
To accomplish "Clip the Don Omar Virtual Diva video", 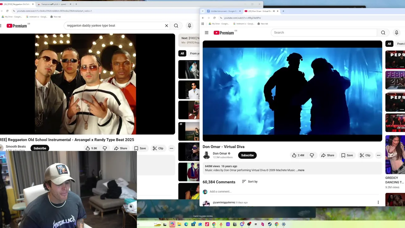I will coord(365,155).
